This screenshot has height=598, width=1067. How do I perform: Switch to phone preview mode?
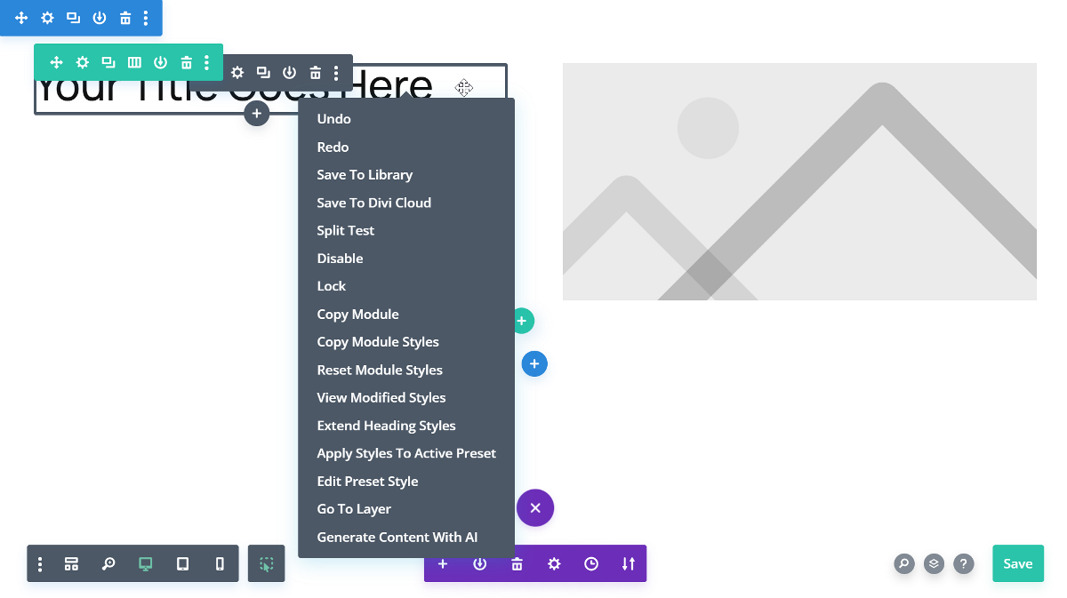click(x=220, y=564)
